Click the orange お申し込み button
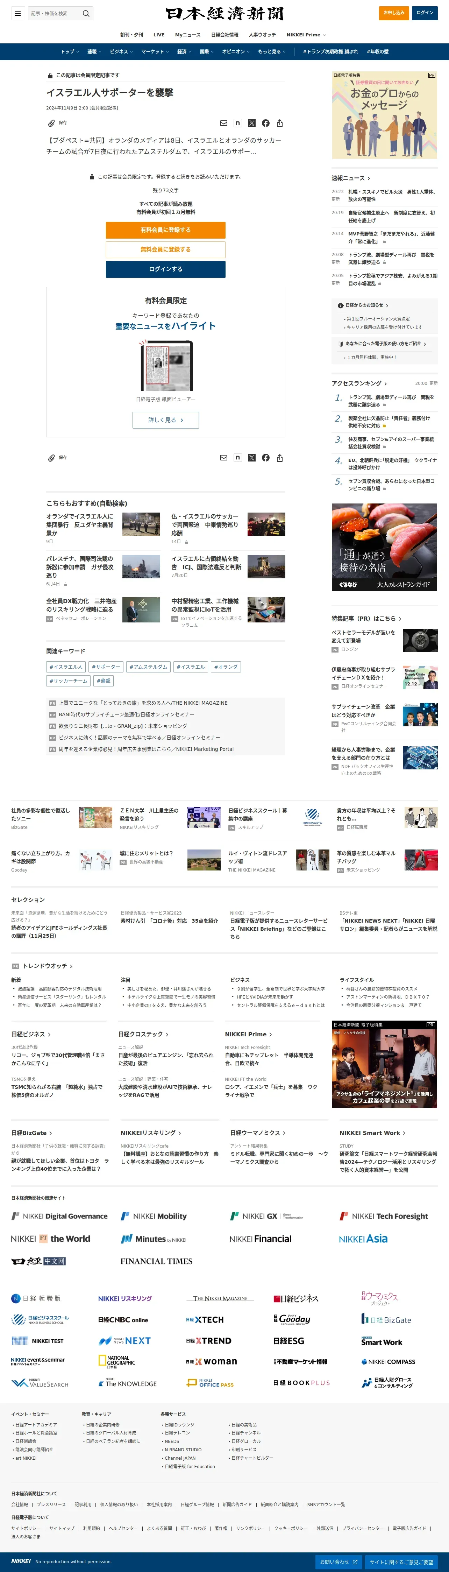The image size is (449, 1572). pos(394,13)
